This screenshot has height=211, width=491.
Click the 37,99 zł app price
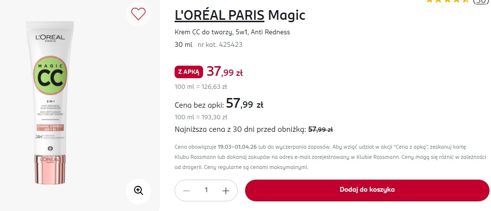click(x=225, y=72)
